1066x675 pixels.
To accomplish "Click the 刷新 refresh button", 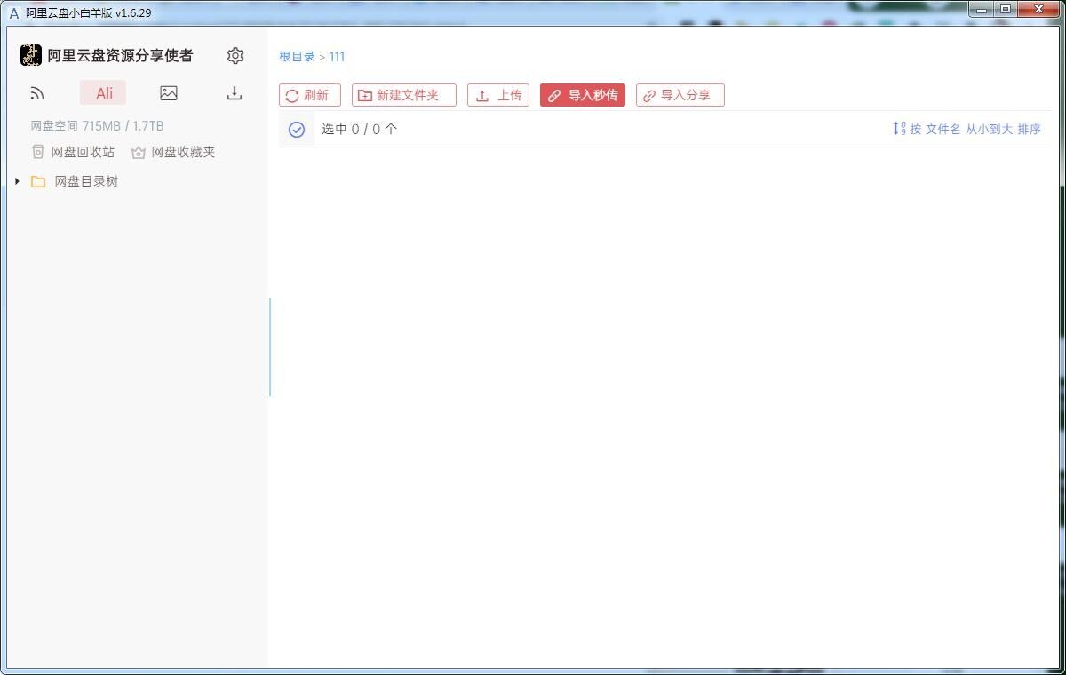I will tap(309, 95).
